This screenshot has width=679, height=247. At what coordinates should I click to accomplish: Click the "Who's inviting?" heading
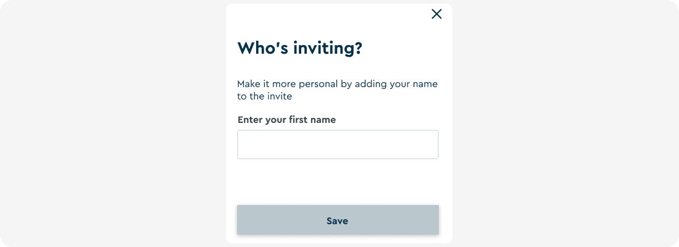[x=299, y=48]
